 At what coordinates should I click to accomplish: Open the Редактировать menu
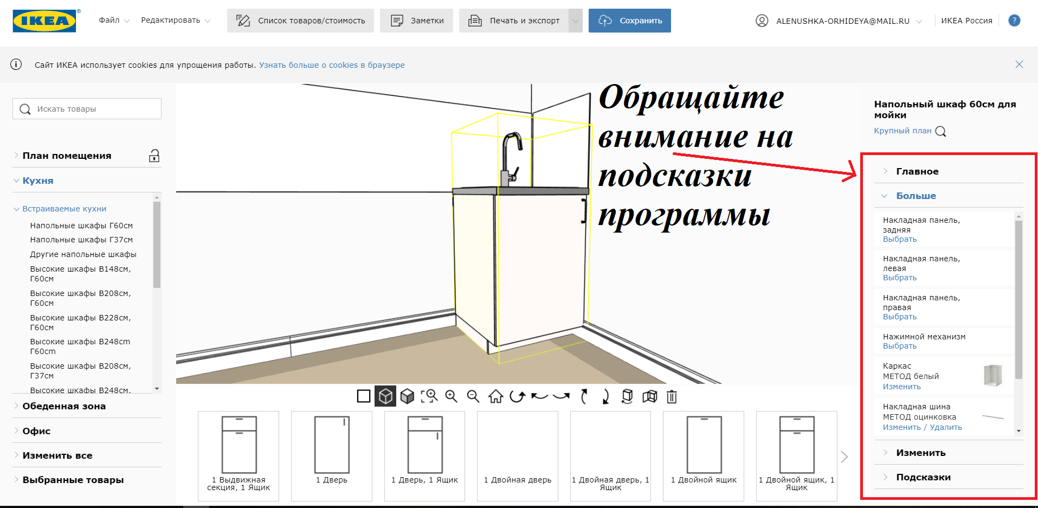click(x=175, y=21)
